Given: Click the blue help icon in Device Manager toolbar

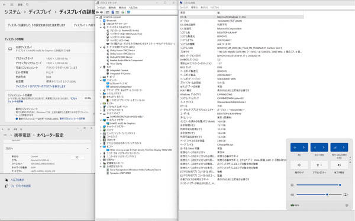Looking at the screenshot, I should click(x=112, y=12).
